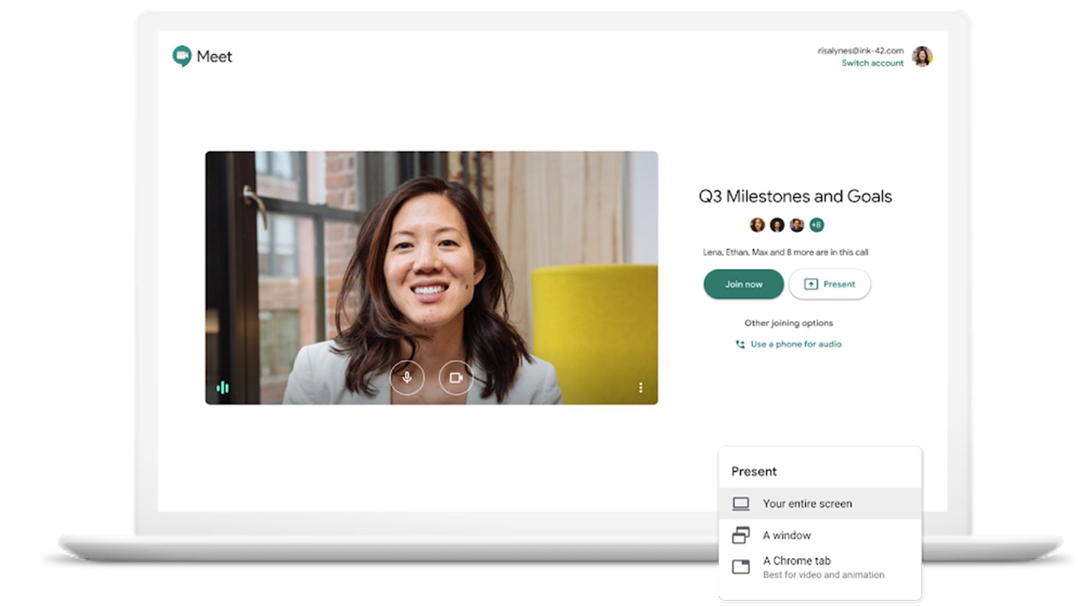
Task: Open the three-dot options menu on the preview
Action: coord(640,387)
